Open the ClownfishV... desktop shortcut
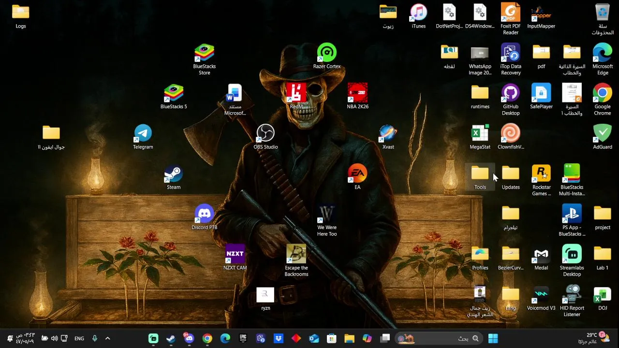 (511, 137)
